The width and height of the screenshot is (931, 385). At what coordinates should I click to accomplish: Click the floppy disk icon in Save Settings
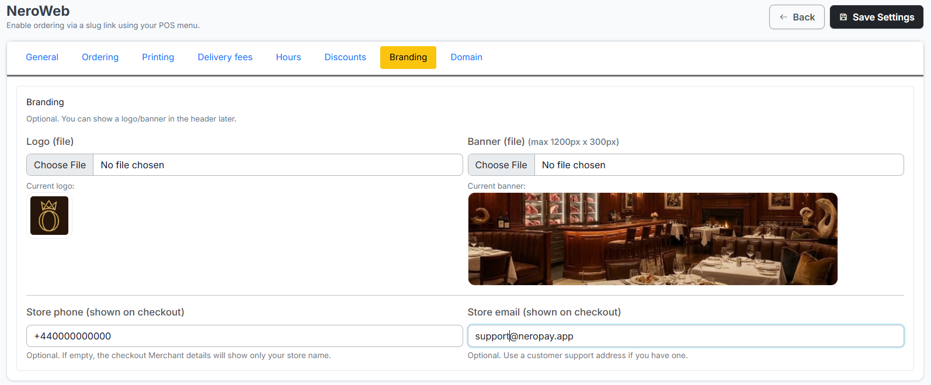tap(843, 17)
